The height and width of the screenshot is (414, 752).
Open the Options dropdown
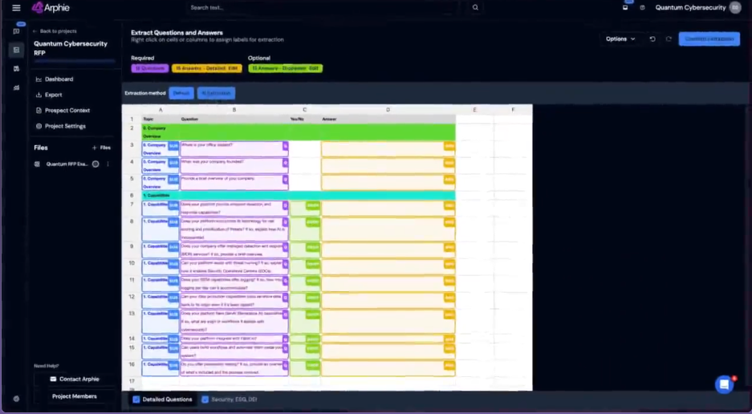click(620, 39)
